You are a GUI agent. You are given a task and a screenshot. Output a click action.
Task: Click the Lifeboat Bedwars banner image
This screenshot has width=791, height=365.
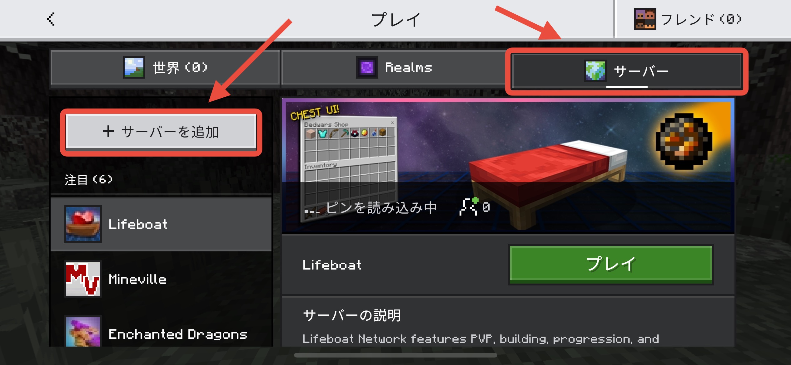(508, 166)
